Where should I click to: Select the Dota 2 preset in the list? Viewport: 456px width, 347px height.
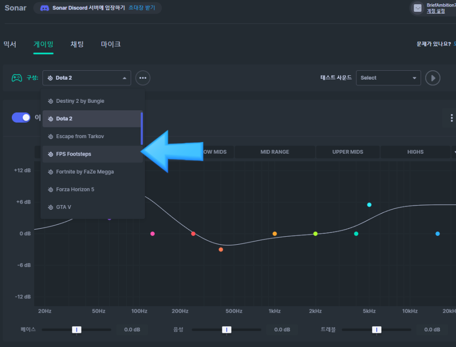pyautogui.click(x=93, y=119)
